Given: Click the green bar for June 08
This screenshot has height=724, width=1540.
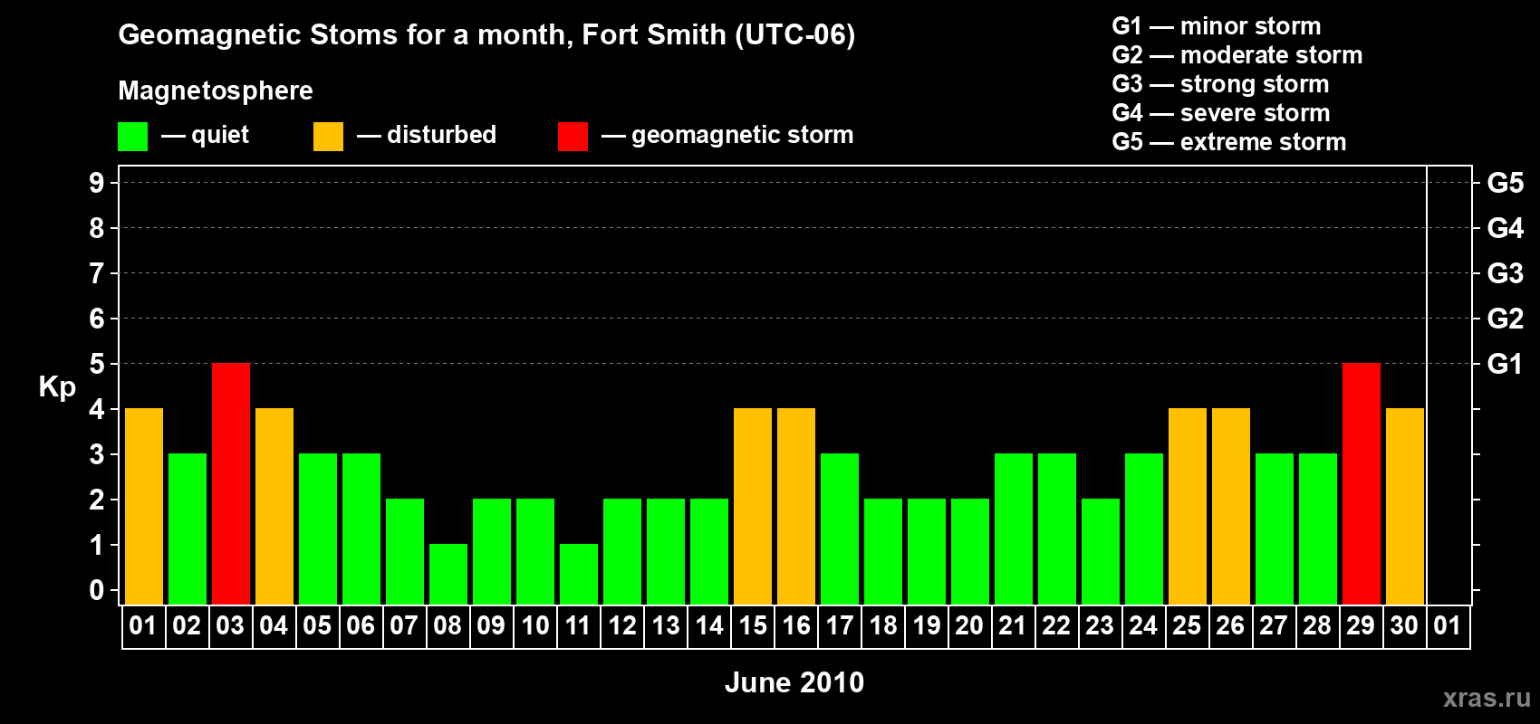Looking at the screenshot, I should tap(448, 574).
